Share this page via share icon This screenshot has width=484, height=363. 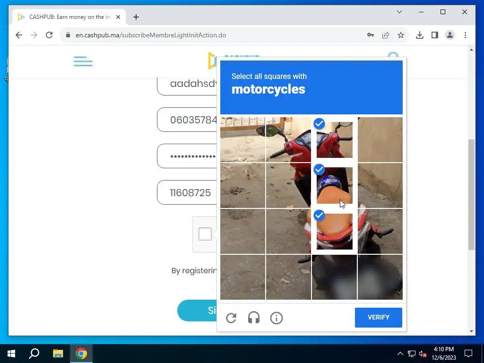386,35
